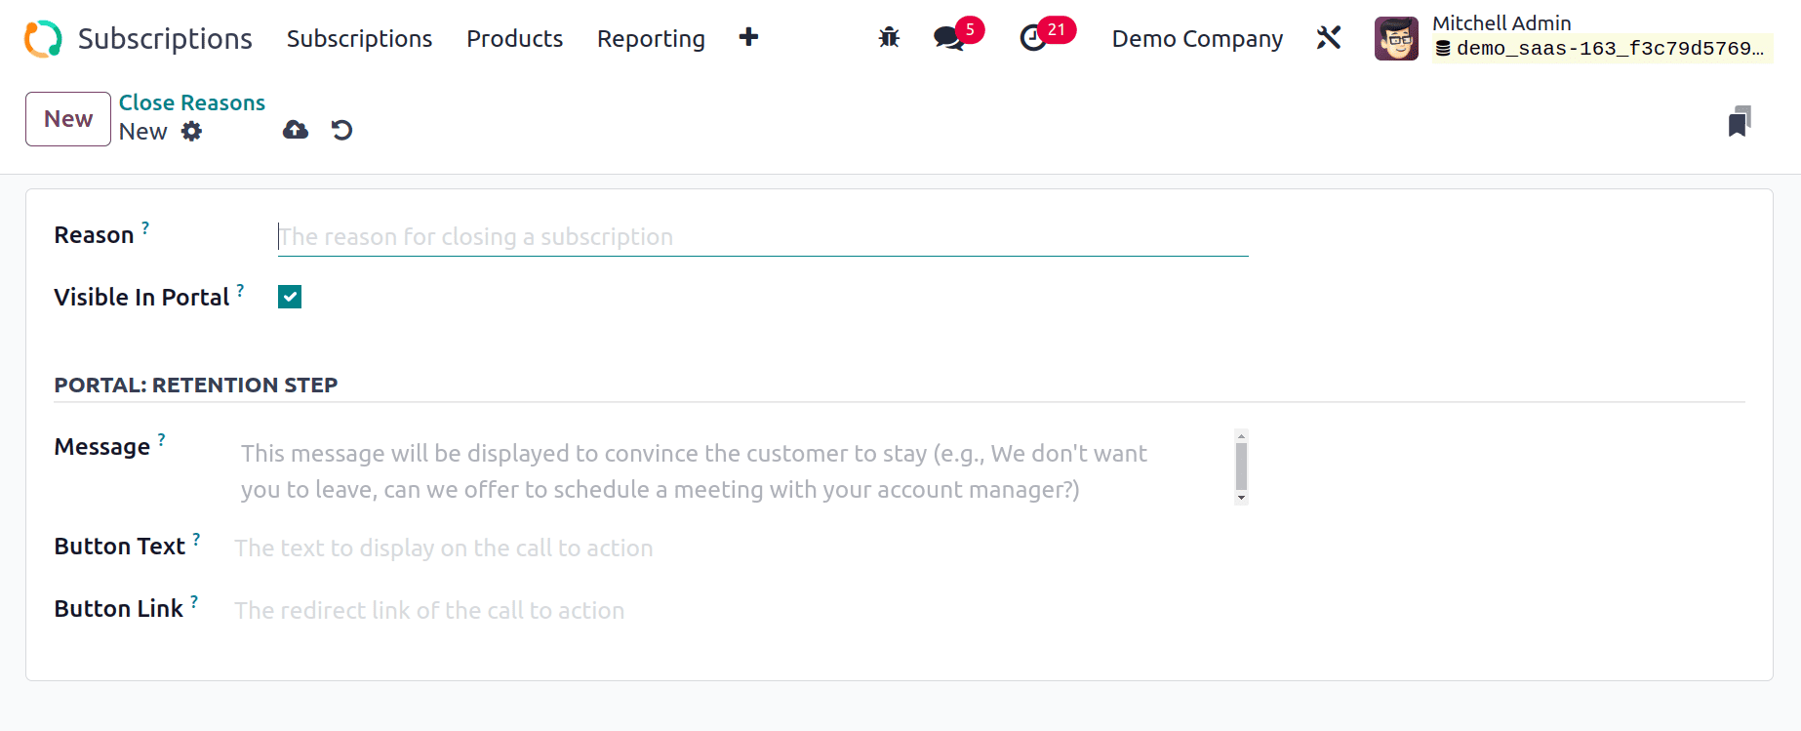This screenshot has height=731, width=1801.
Task: Click the New button
Action: coord(68,119)
